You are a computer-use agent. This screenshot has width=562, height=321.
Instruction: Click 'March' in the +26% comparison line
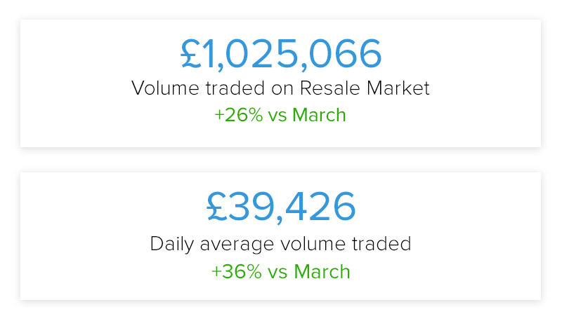click(319, 115)
